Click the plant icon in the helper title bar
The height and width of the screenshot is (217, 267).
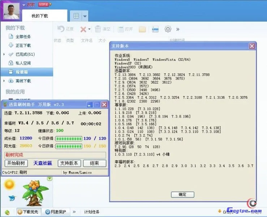tap(5, 104)
